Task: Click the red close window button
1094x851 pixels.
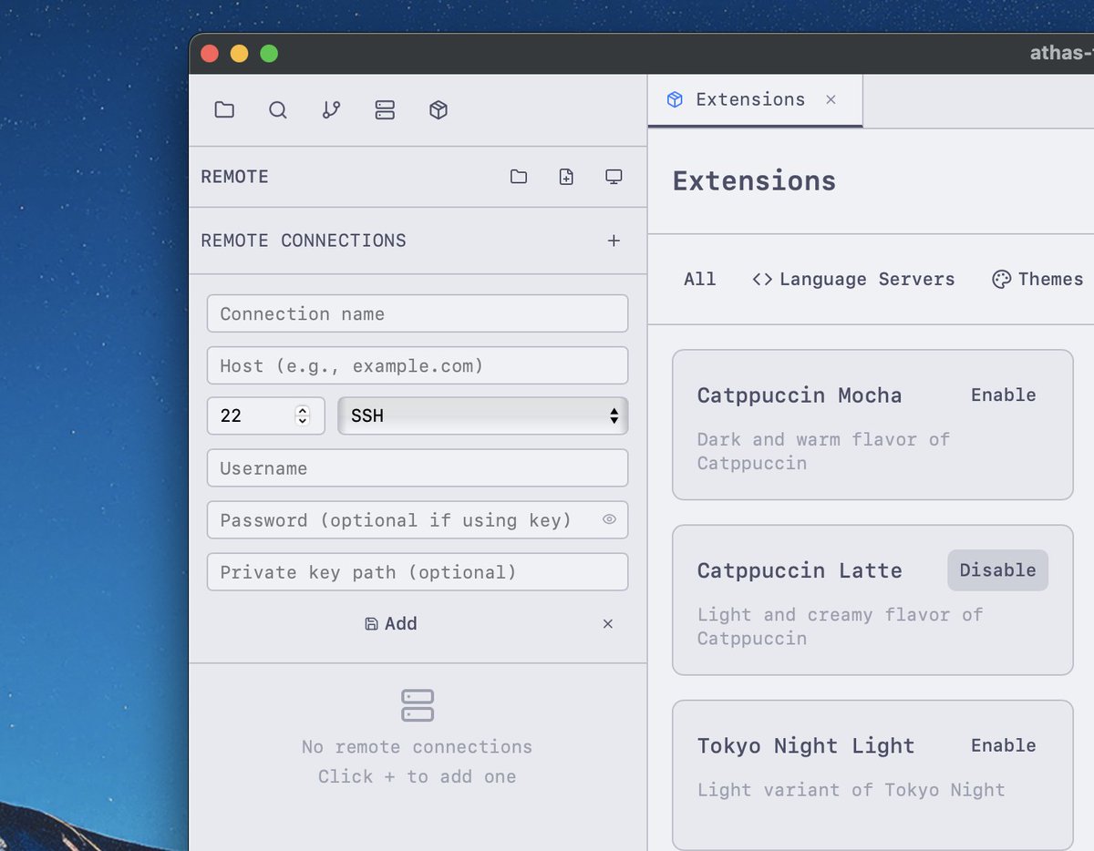Action: pos(210,54)
